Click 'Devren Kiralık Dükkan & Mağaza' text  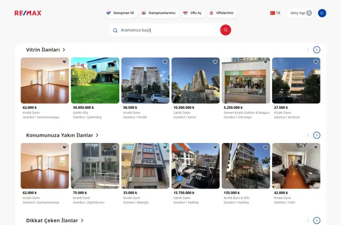tap(247, 113)
